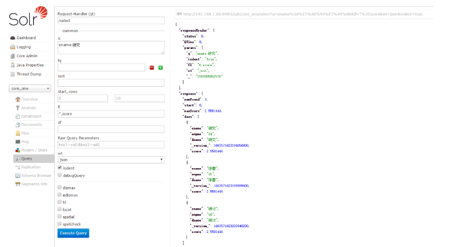Go to the Schema Browser page
The image size is (466, 247).
tap(36, 175)
